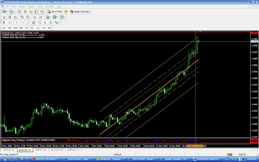Open the Insert menu

coord(22,7)
